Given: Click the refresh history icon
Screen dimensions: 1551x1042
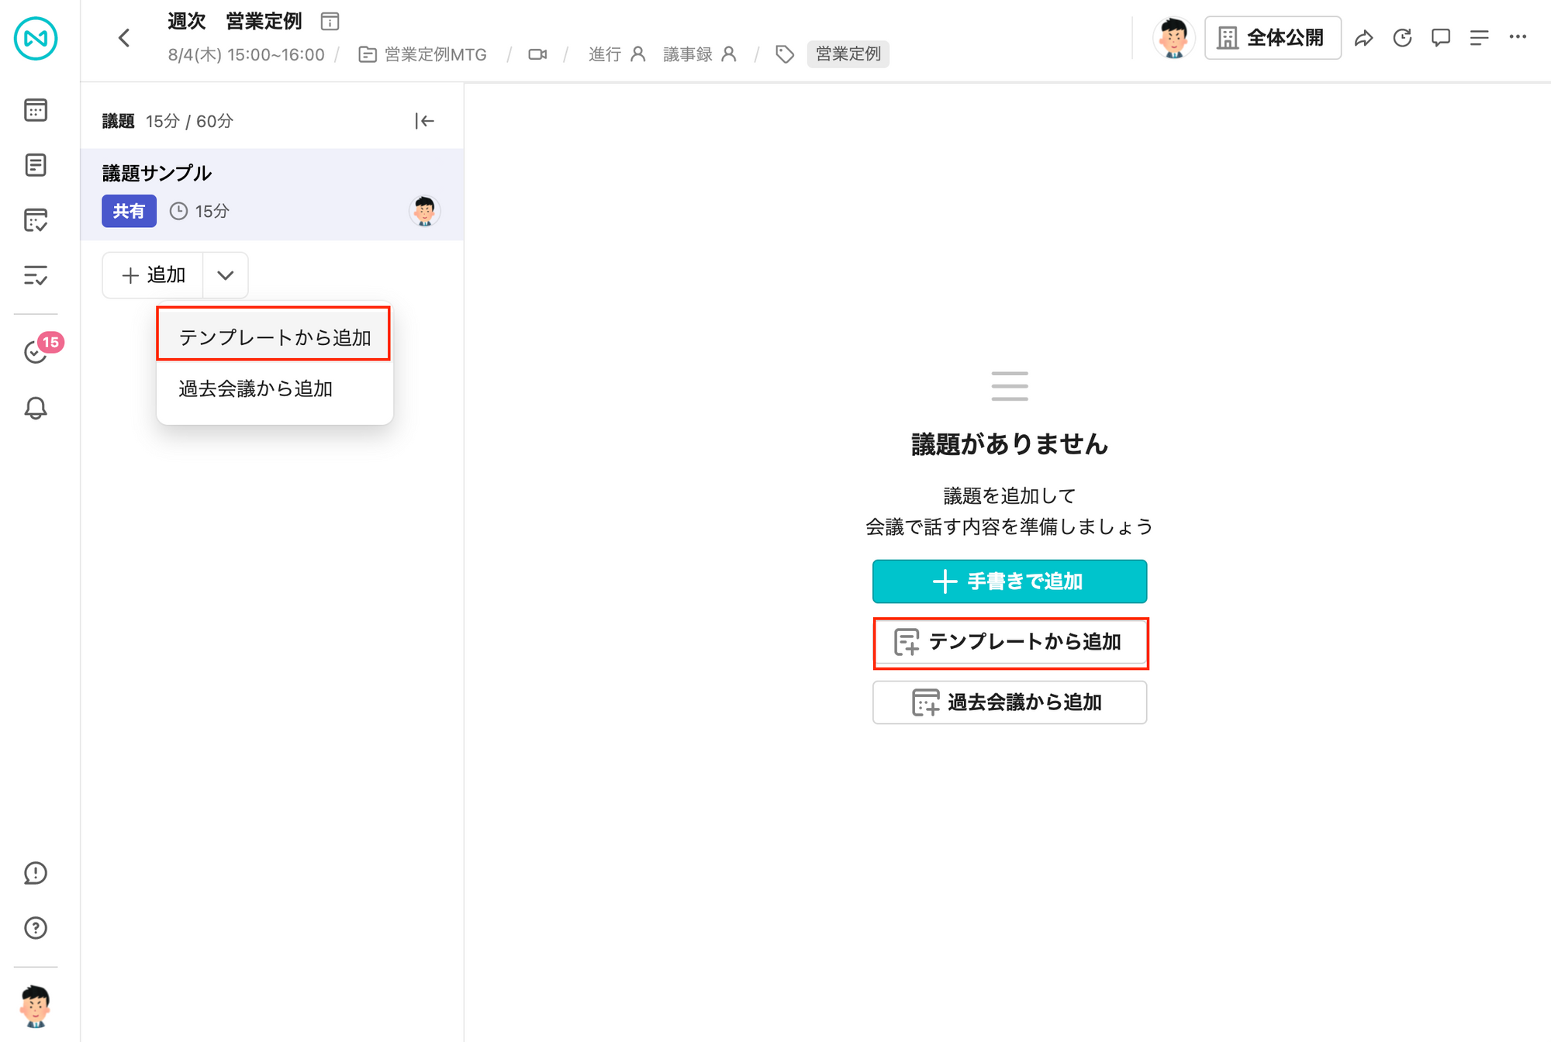Looking at the screenshot, I should point(1402,37).
